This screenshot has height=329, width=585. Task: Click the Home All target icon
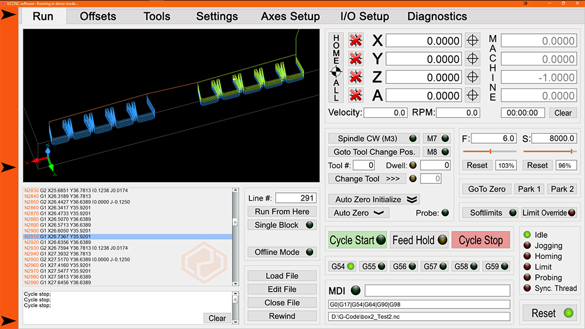point(336,72)
